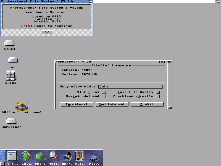This screenshot has height=166, width=221.
Task: Cancel formatting with the Zrušit button
Action: tap(147, 104)
